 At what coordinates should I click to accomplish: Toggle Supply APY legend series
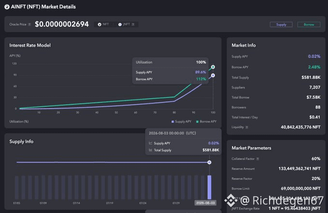tap(181, 122)
